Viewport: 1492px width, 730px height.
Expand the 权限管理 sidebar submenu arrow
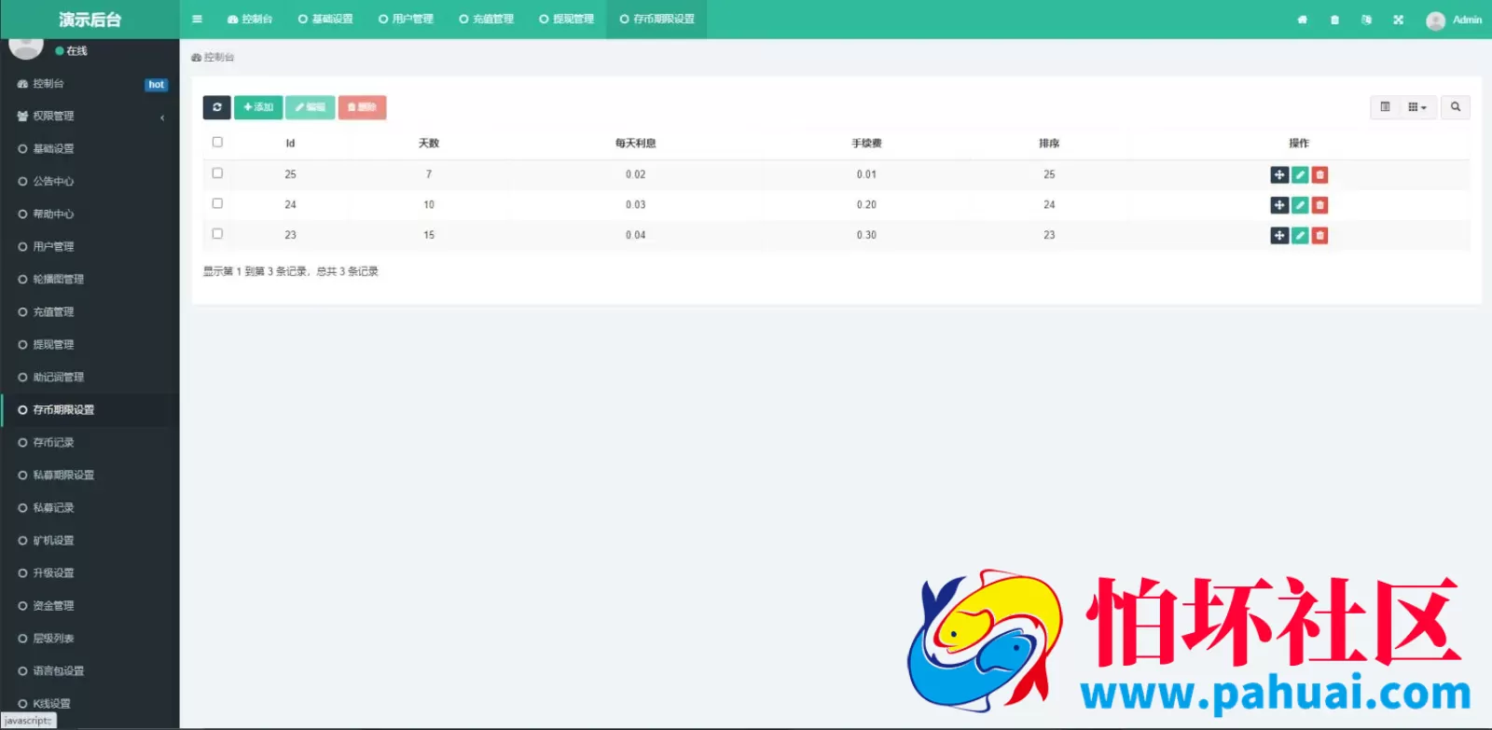pyautogui.click(x=162, y=117)
